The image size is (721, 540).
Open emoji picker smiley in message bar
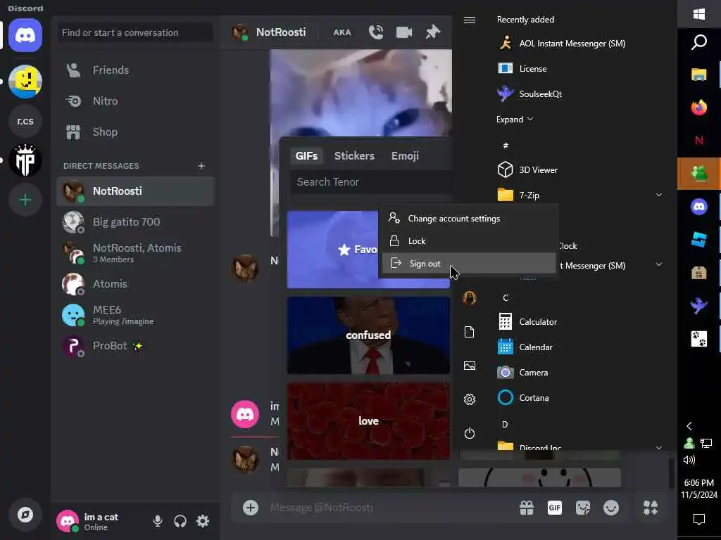point(611,508)
